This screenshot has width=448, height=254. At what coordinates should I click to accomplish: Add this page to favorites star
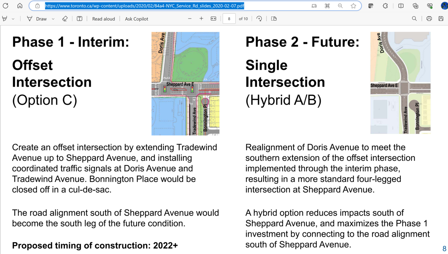click(x=353, y=6)
